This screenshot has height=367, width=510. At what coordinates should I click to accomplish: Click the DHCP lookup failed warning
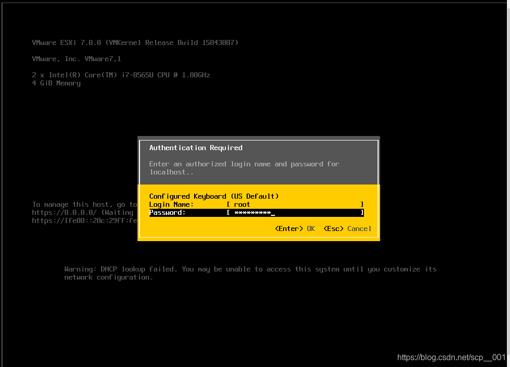pos(250,273)
